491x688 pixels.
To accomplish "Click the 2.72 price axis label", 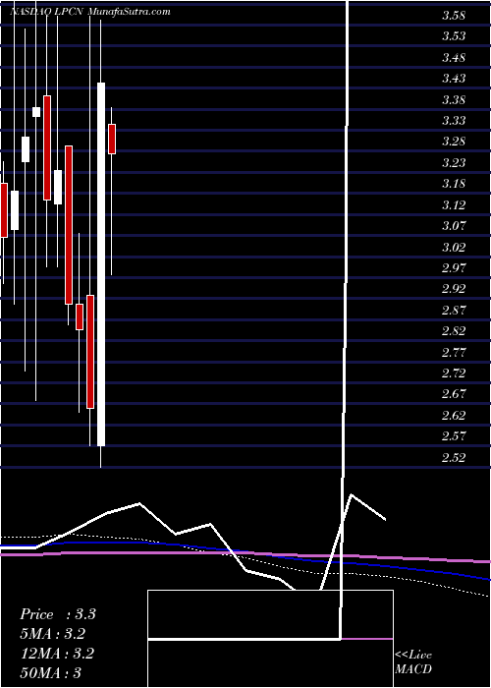I will (454, 373).
